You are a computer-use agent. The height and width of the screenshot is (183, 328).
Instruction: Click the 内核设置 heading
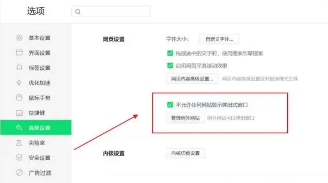pos(114,153)
